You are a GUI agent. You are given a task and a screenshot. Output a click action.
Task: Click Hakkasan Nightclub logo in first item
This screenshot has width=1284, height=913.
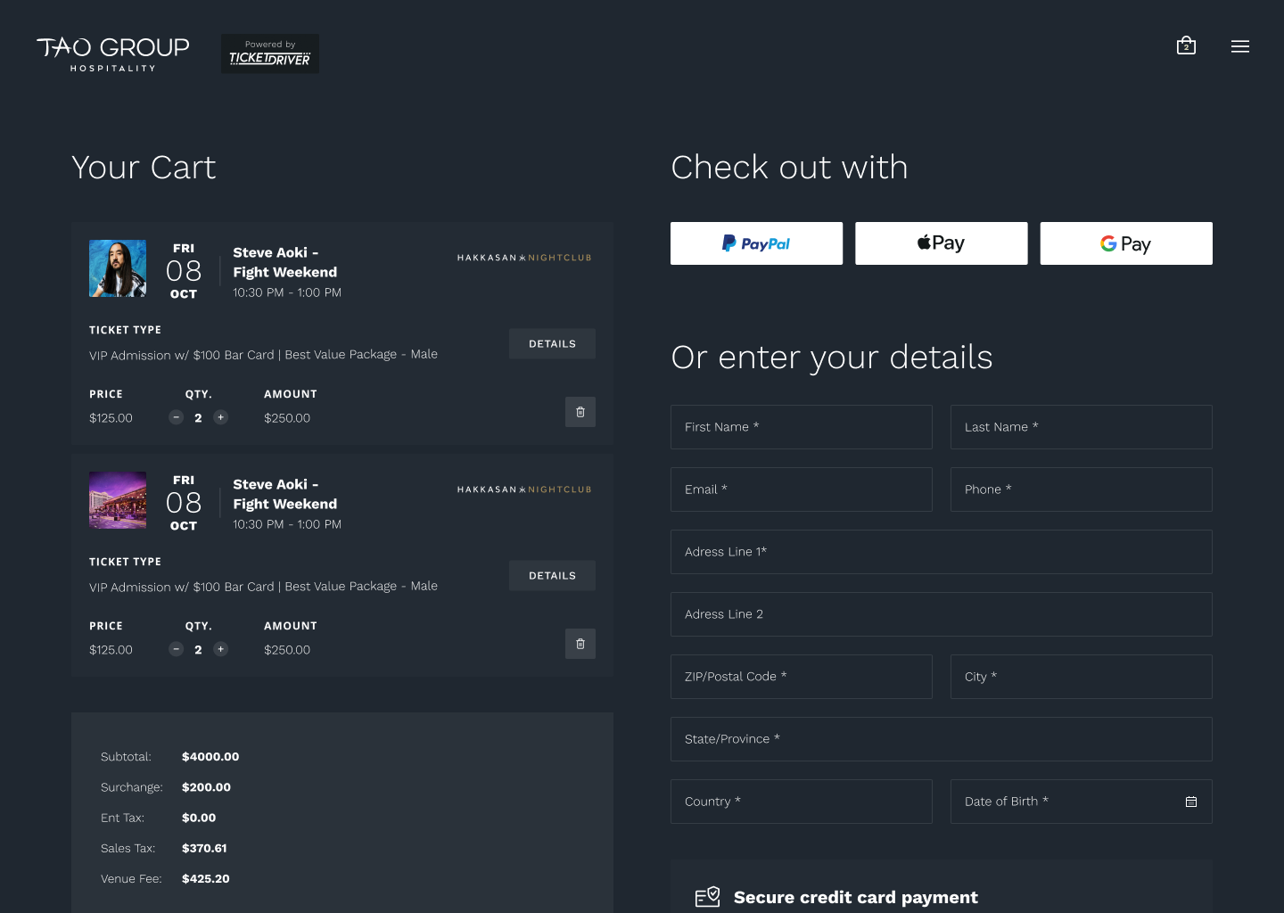click(524, 258)
